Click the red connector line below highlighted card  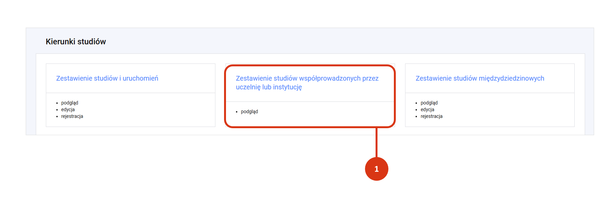click(377, 143)
